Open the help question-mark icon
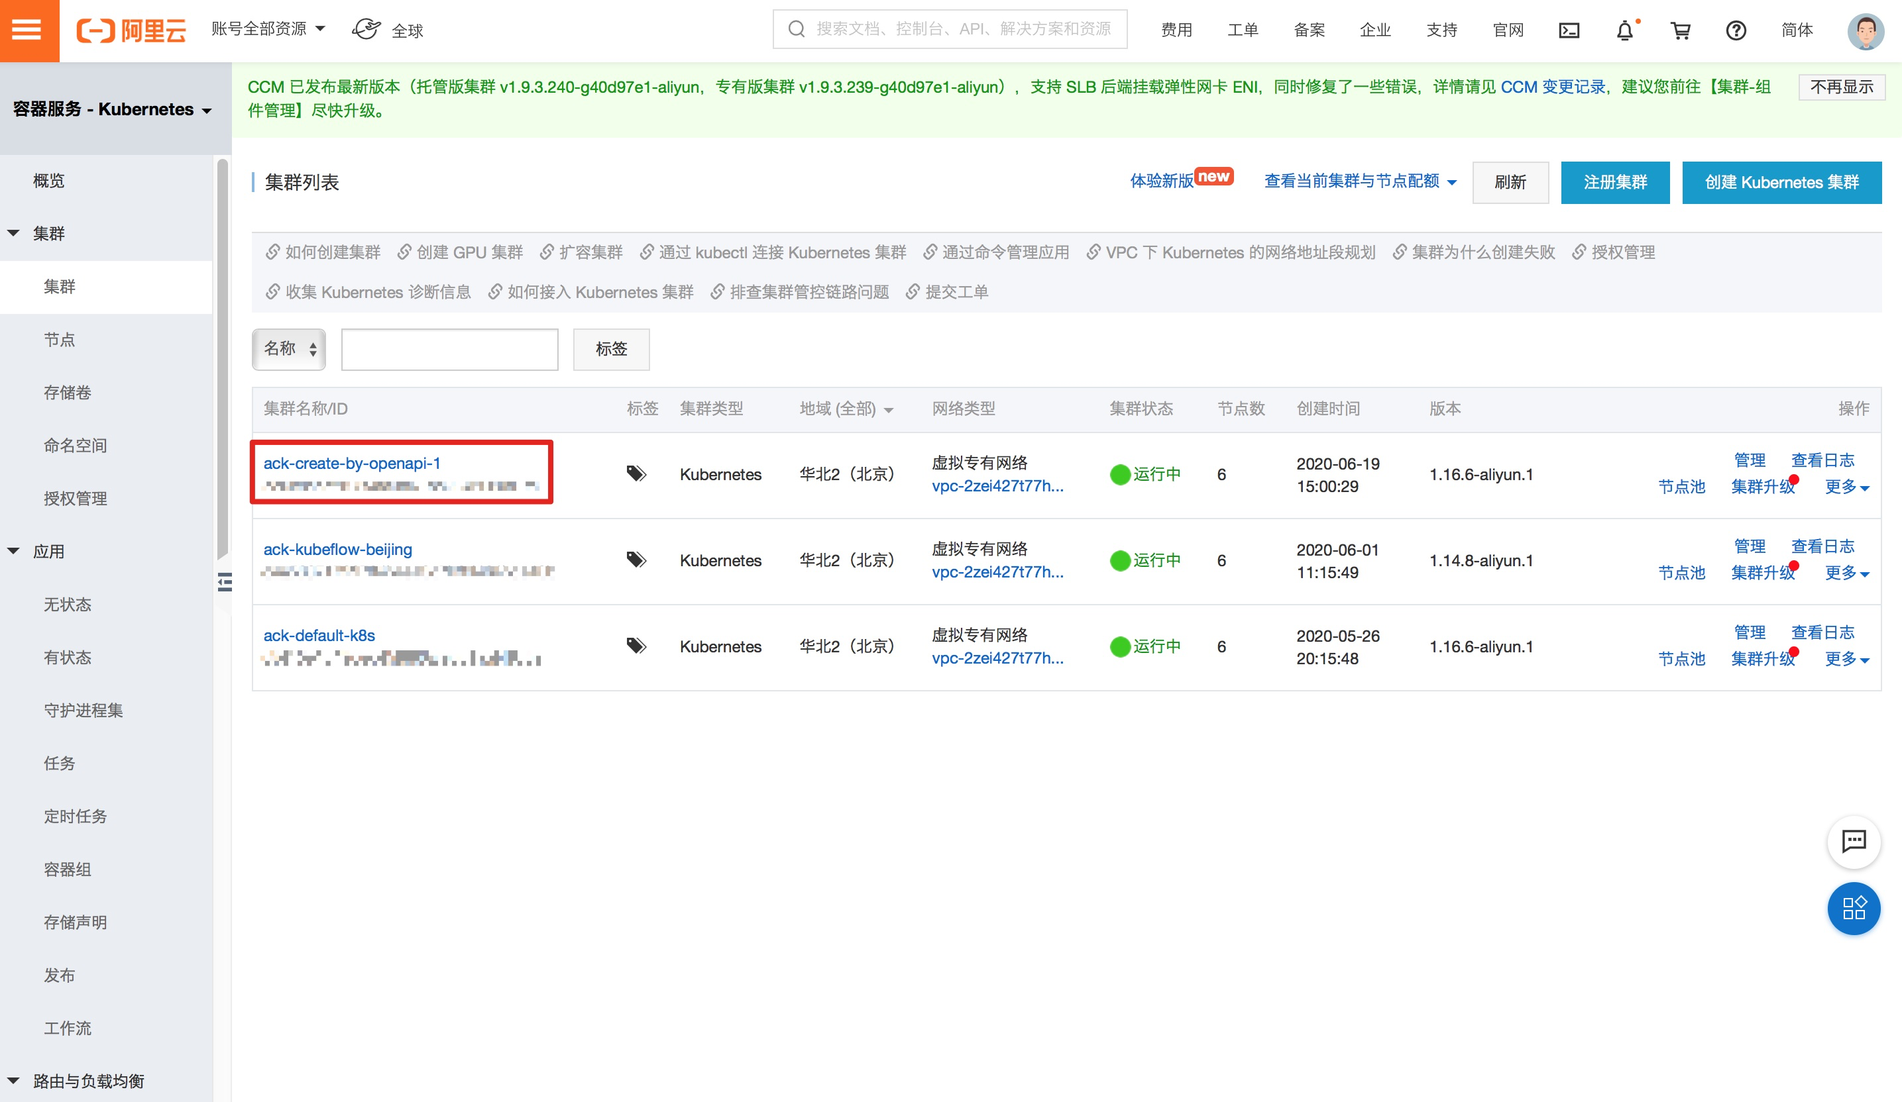This screenshot has height=1102, width=1902. [x=1736, y=30]
